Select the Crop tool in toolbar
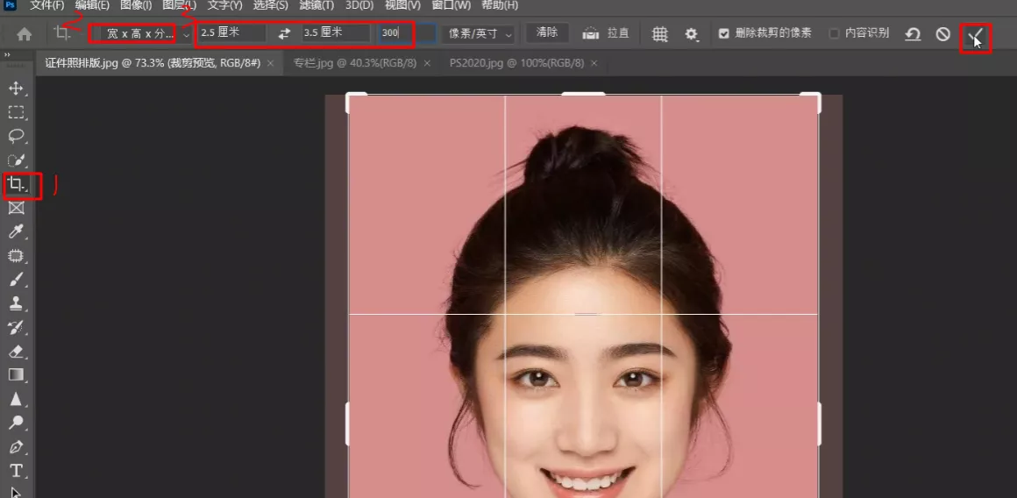The width and height of the screenshot is (1017, 498). coord(16,184)
